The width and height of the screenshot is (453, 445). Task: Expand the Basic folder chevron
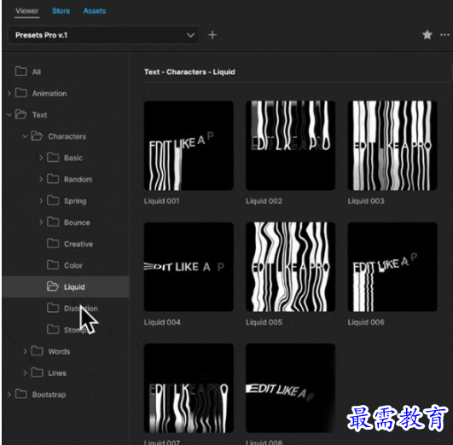pyautogui.click(x=41, y=158)
